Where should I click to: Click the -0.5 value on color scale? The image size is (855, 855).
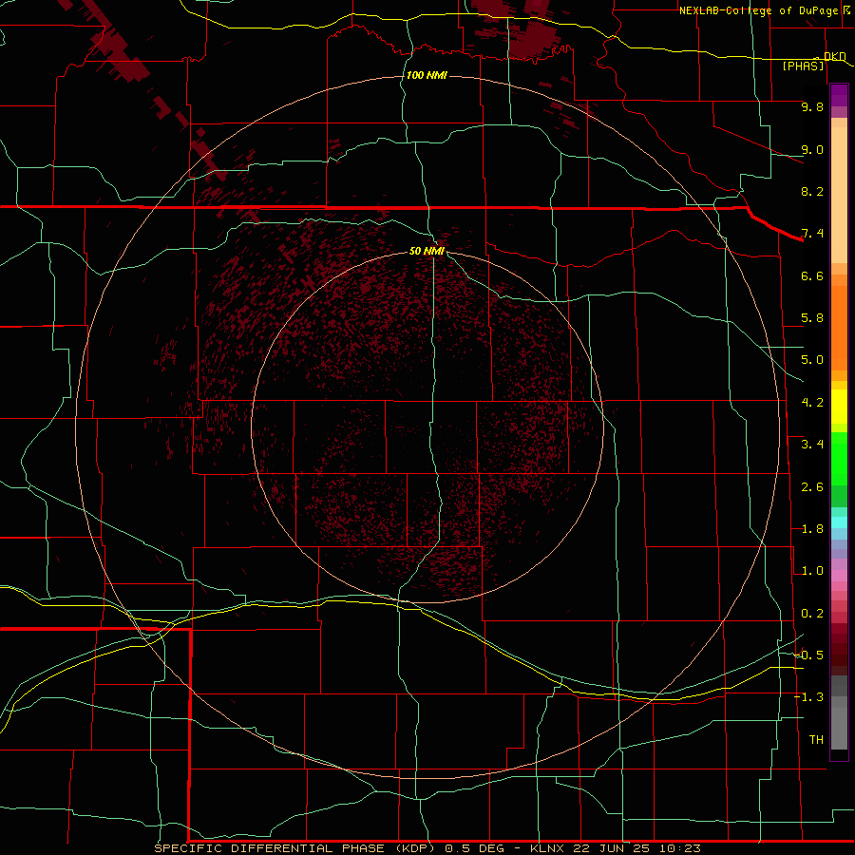tap(808, 655)
